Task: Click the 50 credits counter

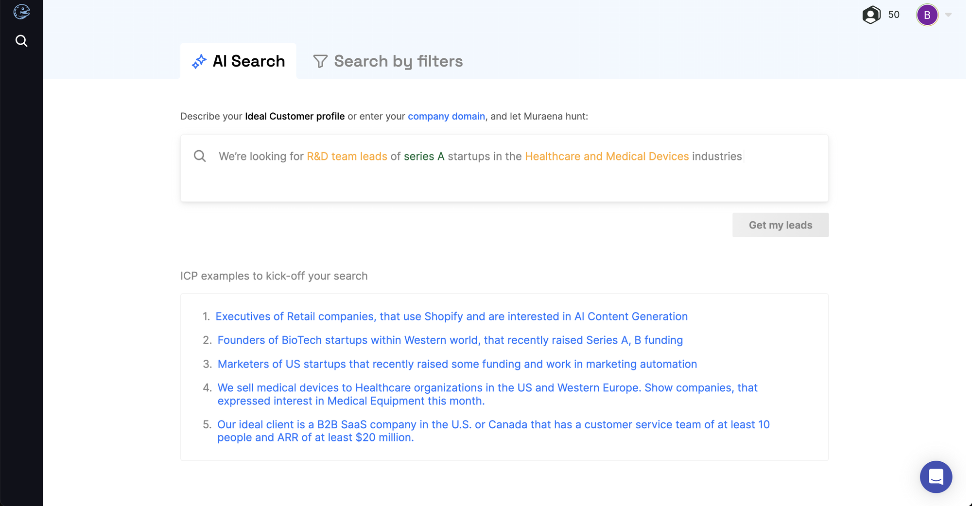Action: [893, 15]
